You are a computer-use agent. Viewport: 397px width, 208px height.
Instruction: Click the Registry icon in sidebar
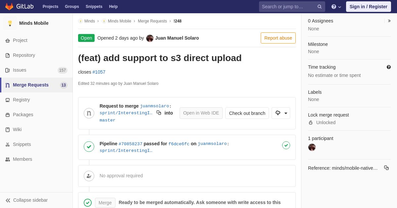(x=8, y=100)
